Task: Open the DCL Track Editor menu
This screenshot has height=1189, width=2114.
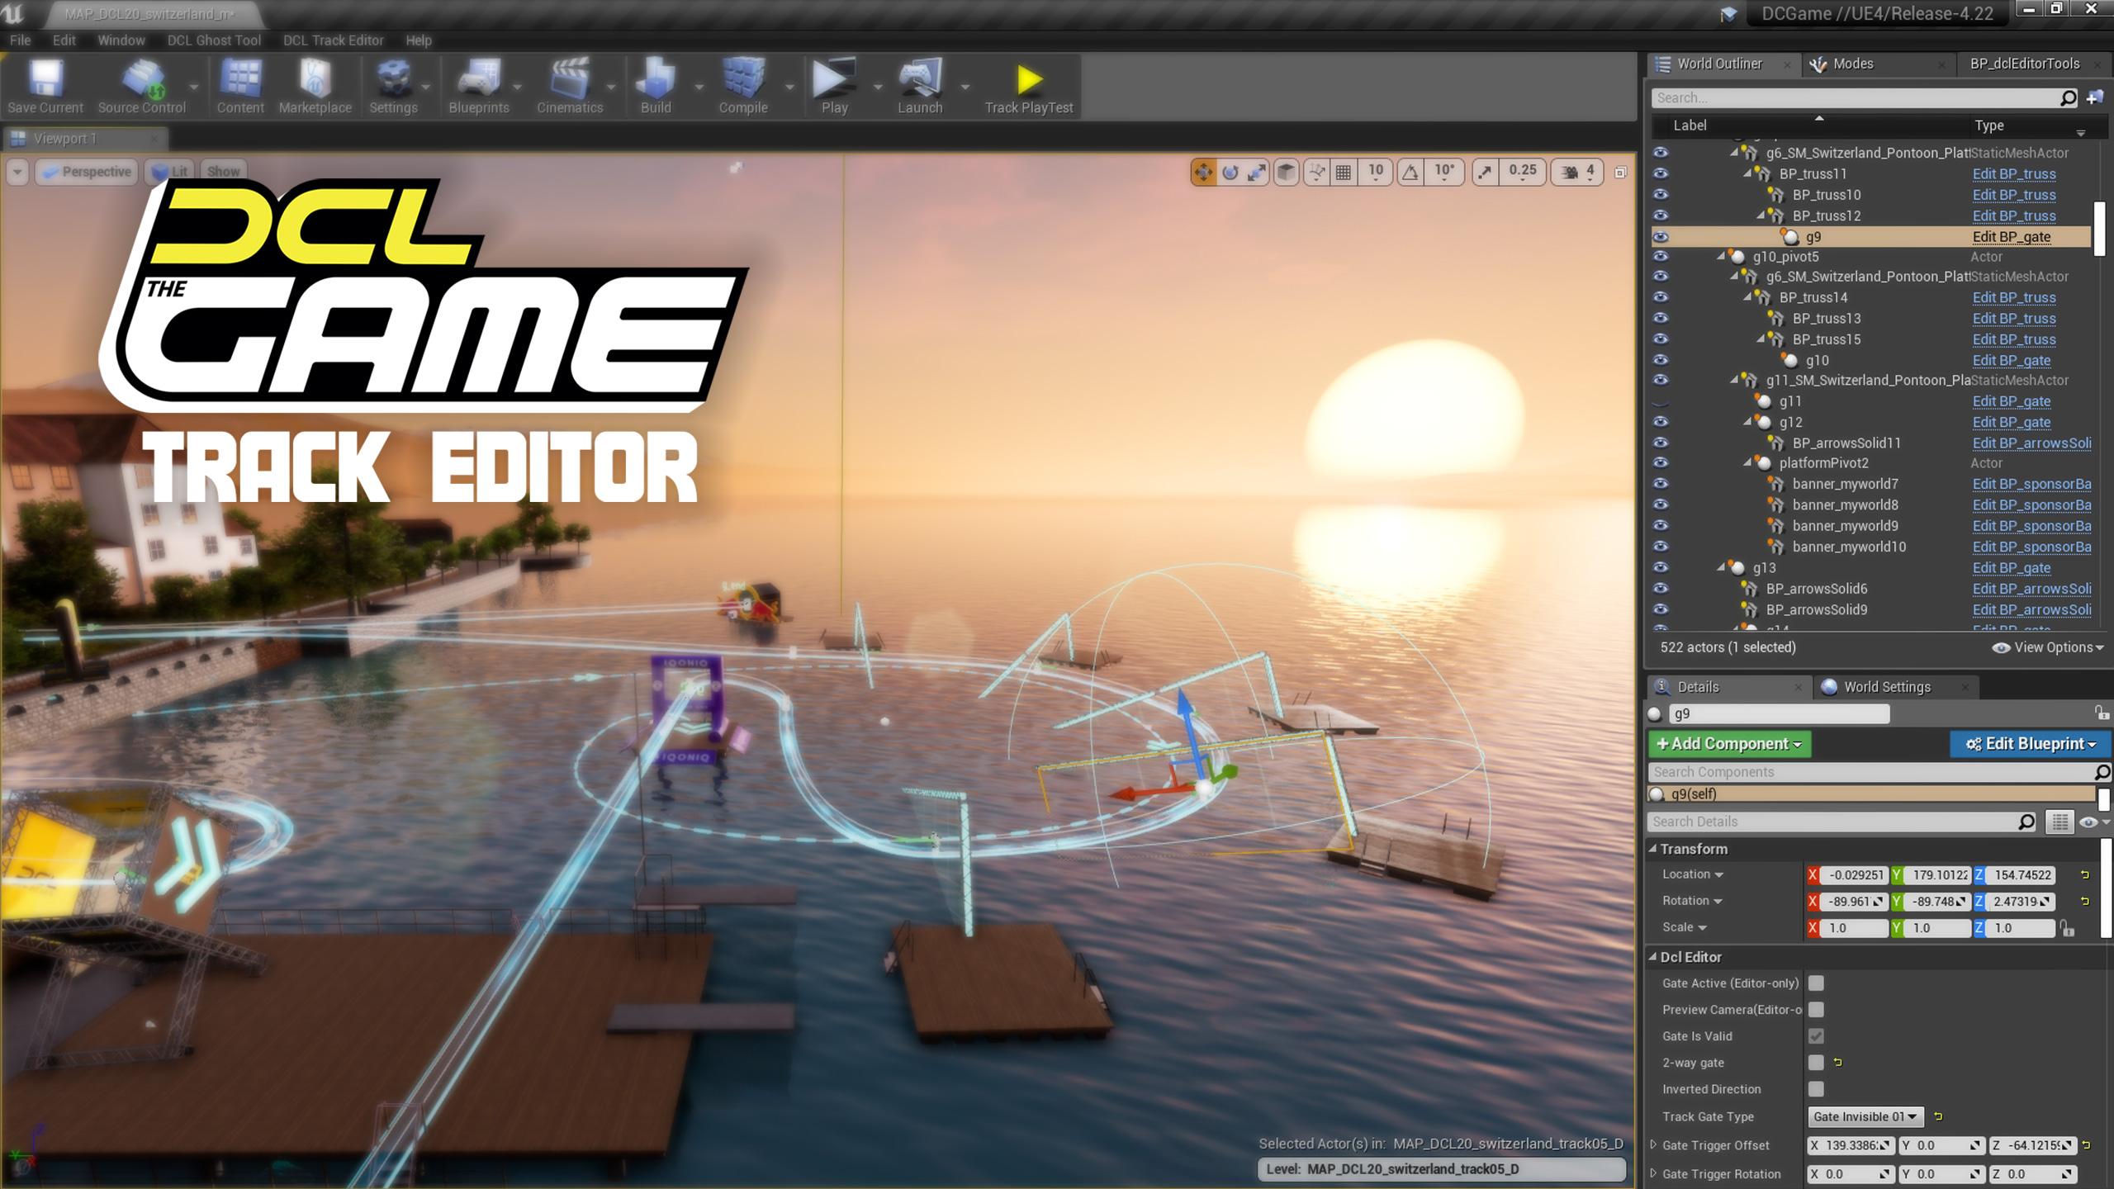Action: 333,40
